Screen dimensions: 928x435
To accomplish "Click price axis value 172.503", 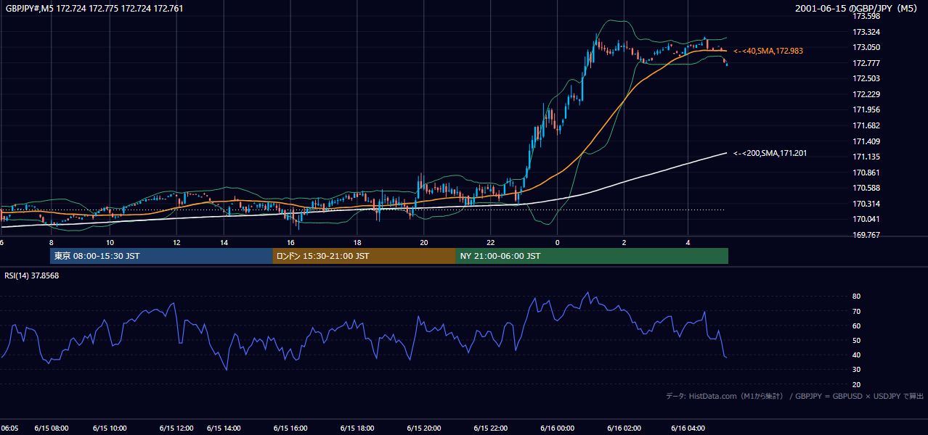I will [866, 78].
